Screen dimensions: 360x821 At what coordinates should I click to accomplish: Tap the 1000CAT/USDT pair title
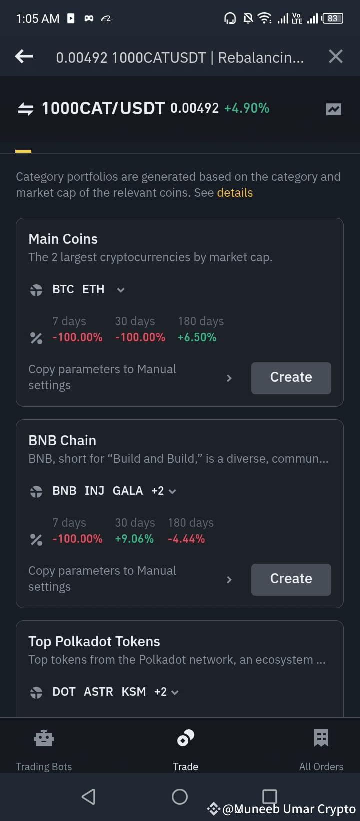pyautogui.click(x=103, y=108)
